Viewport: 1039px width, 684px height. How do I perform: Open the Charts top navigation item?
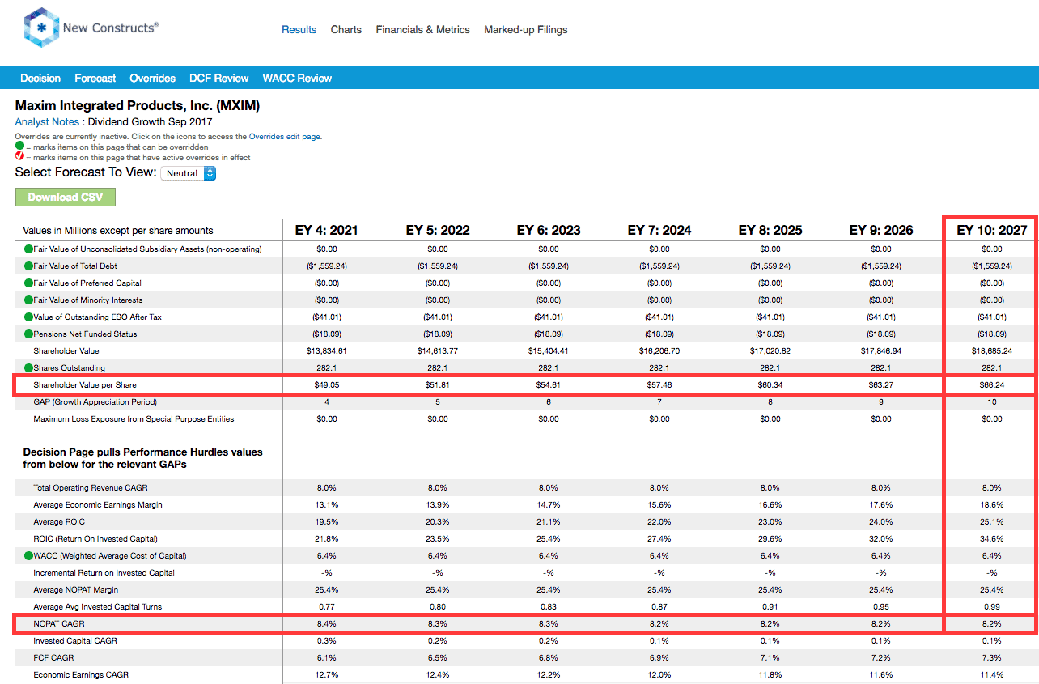coord(346,29)
